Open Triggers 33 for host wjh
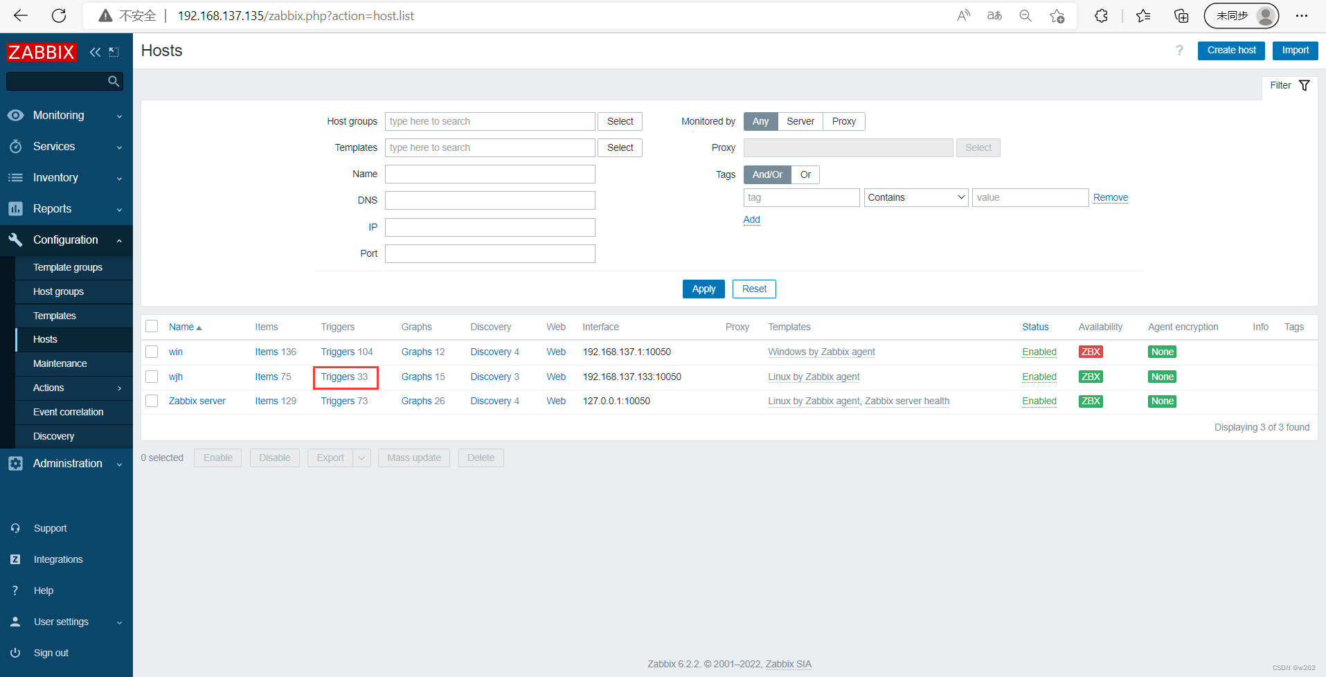Image resolution: width=1326 pixels, height=677 pixels. 344,377
